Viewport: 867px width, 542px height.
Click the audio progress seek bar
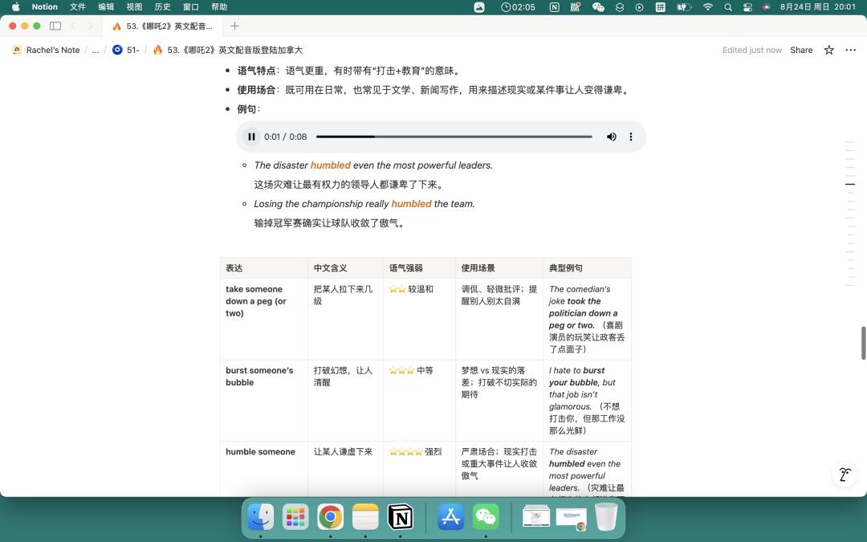pyautogui.click(x=454, y=137)
